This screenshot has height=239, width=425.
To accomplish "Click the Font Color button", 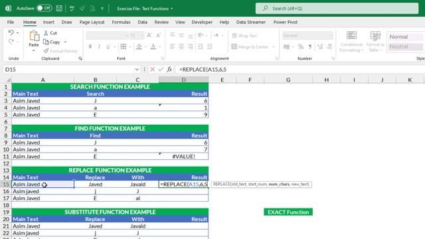I will pyautogui.click(x=153, y=46).
